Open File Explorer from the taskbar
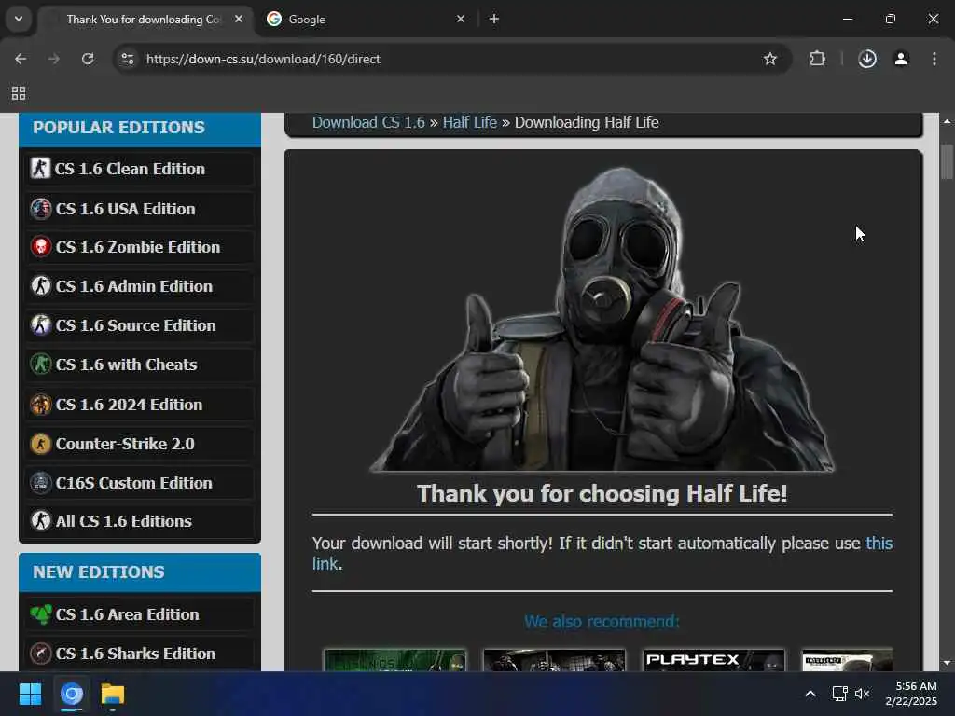This screenshot has width=955, height=716. 113,694
